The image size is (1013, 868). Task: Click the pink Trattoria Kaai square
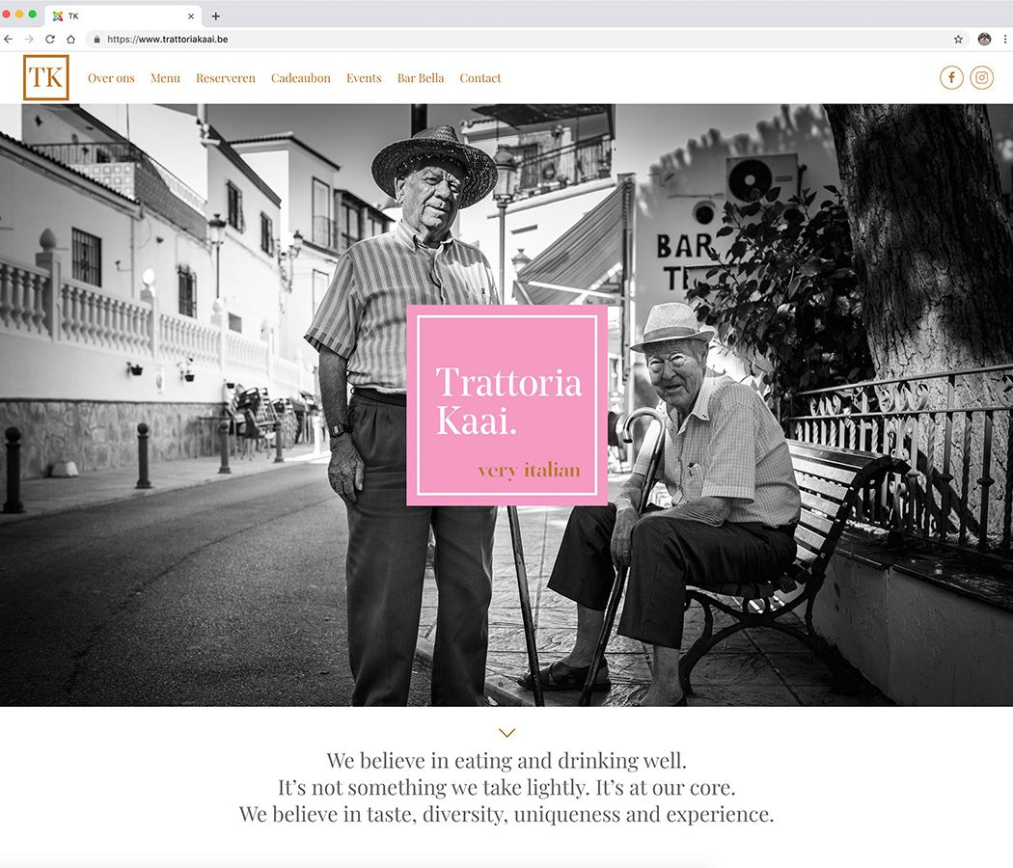click(x=507, y=406)
